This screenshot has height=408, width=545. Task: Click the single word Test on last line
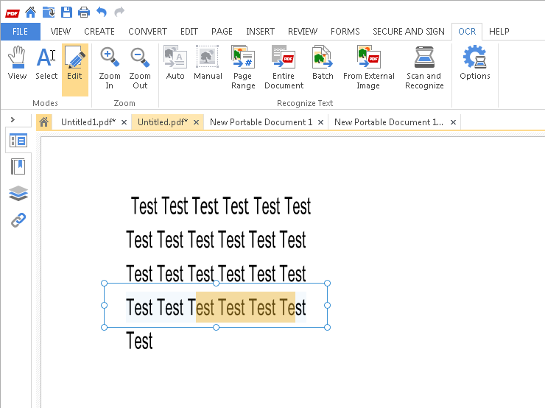139,341
